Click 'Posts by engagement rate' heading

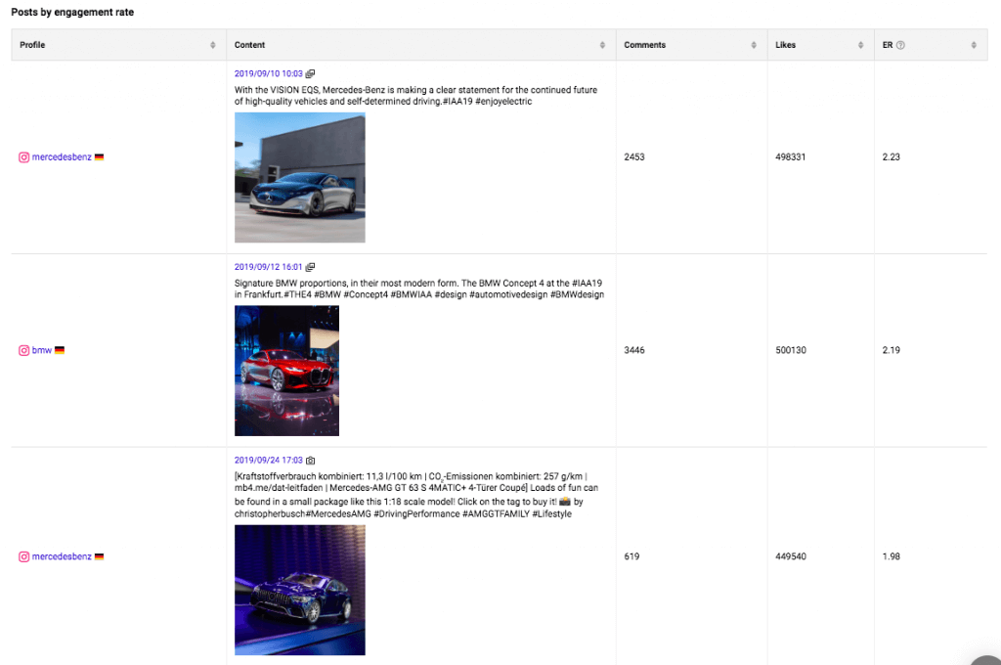[x=72, y=12]
